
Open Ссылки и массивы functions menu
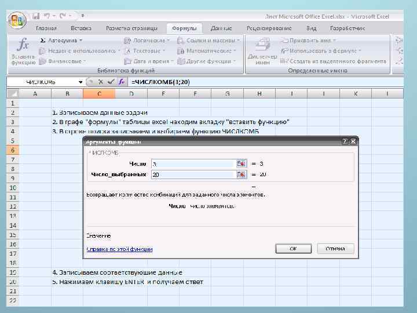209,41
